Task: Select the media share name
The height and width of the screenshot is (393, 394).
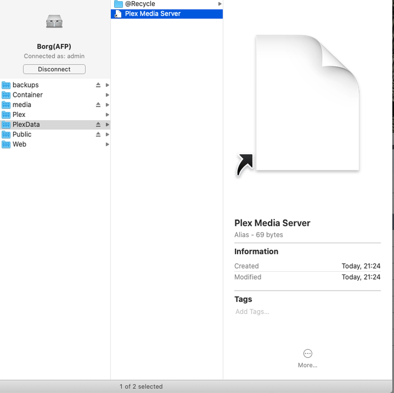Action: [x=22, y=105]
